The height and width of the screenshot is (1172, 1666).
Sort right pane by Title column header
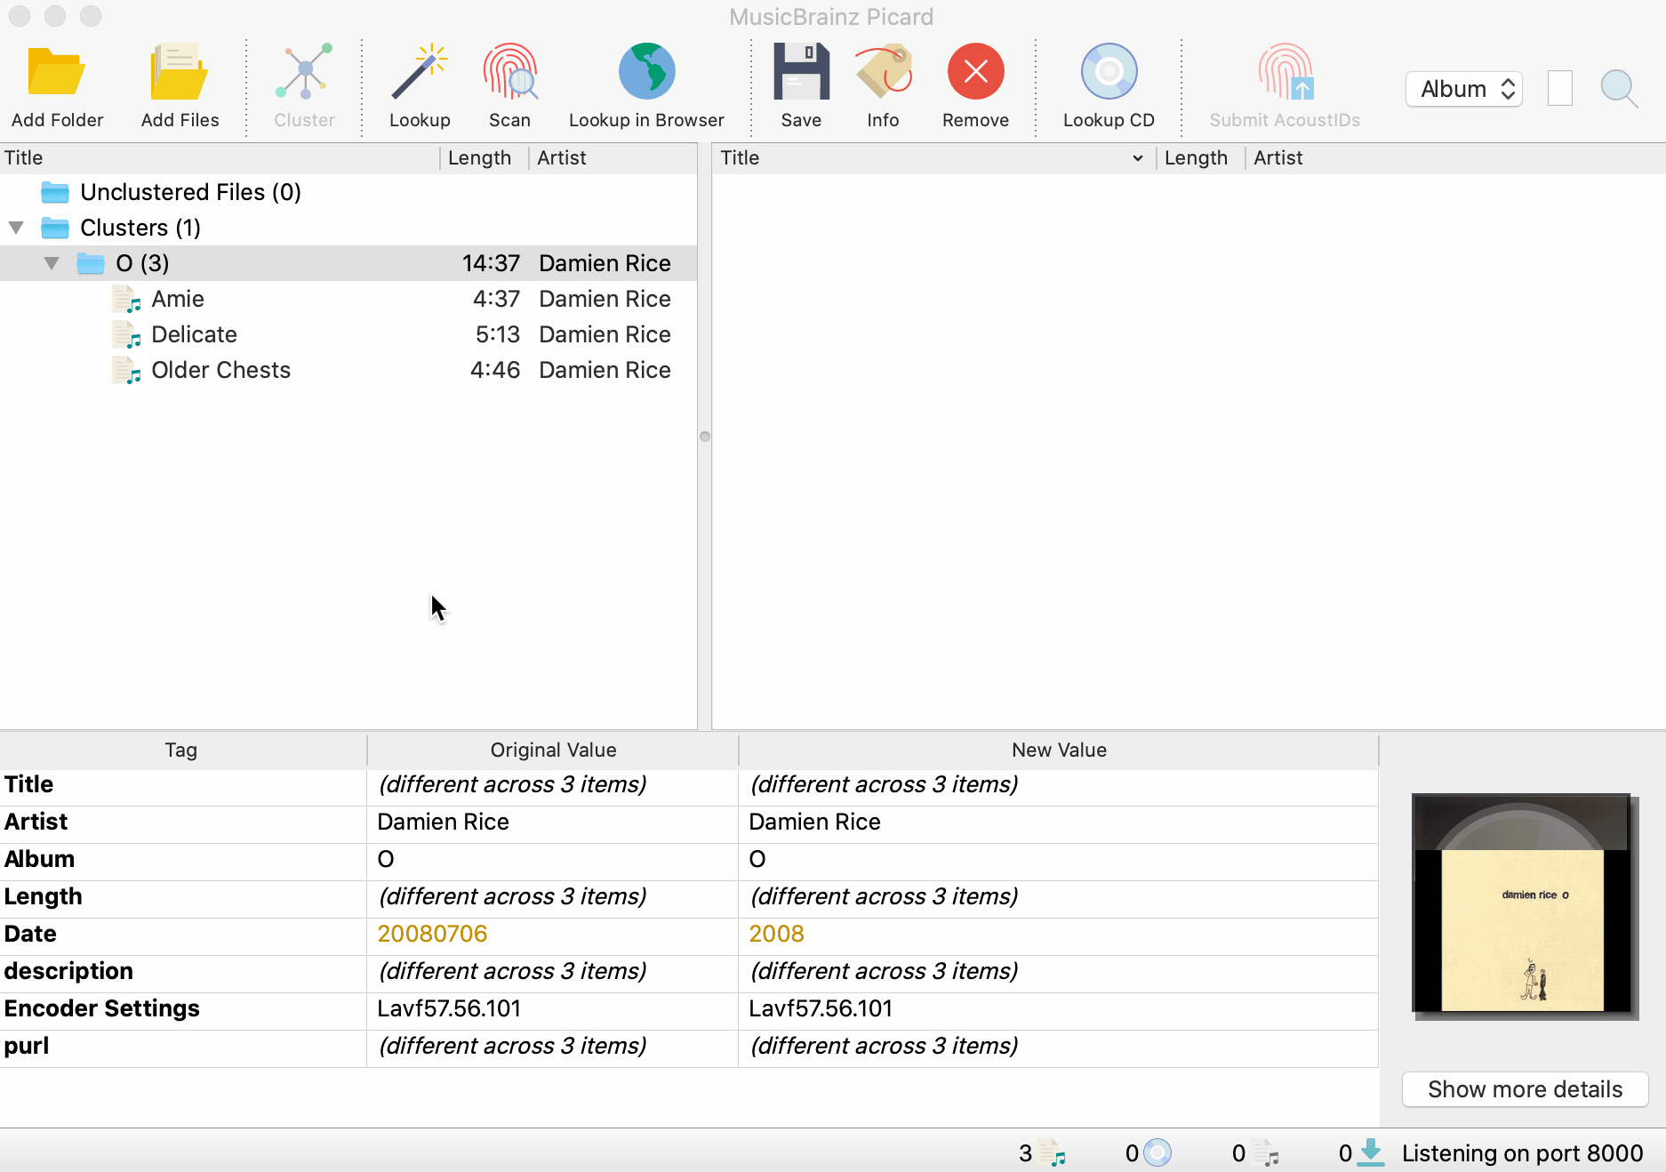pyautogui.click(x=925, y=158)
